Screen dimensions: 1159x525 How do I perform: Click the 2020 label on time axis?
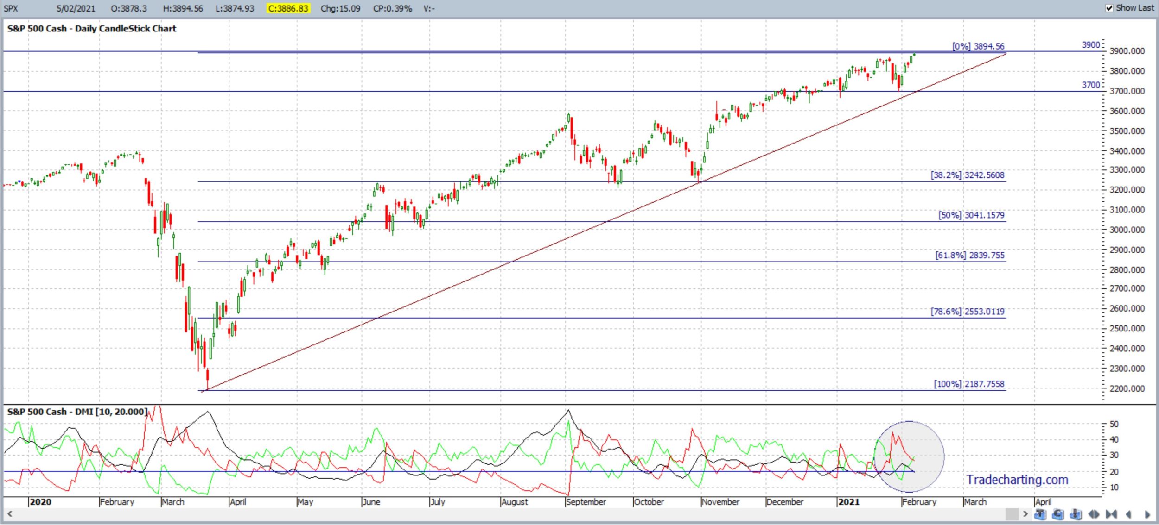coord(40,502)
